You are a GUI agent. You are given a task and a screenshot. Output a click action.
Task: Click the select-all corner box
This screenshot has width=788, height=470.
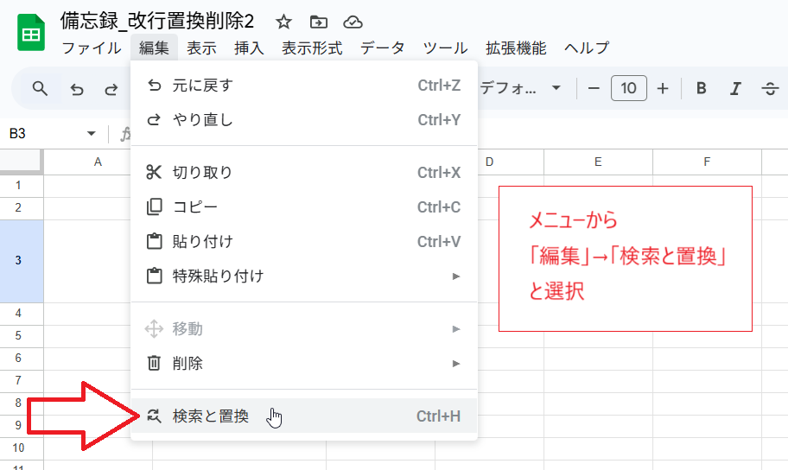pyautogui.click(x=21, y=162)
